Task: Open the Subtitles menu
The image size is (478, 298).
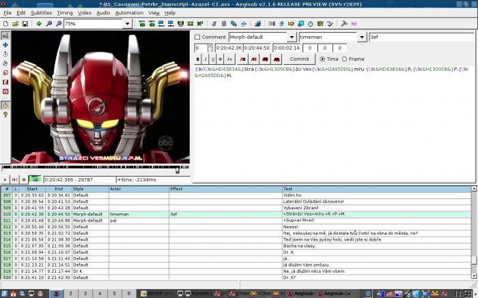Action: (x=41, y=13)
